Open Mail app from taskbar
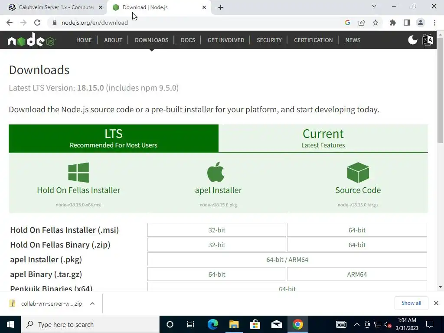The image size is (444, 333). (276, 324)
